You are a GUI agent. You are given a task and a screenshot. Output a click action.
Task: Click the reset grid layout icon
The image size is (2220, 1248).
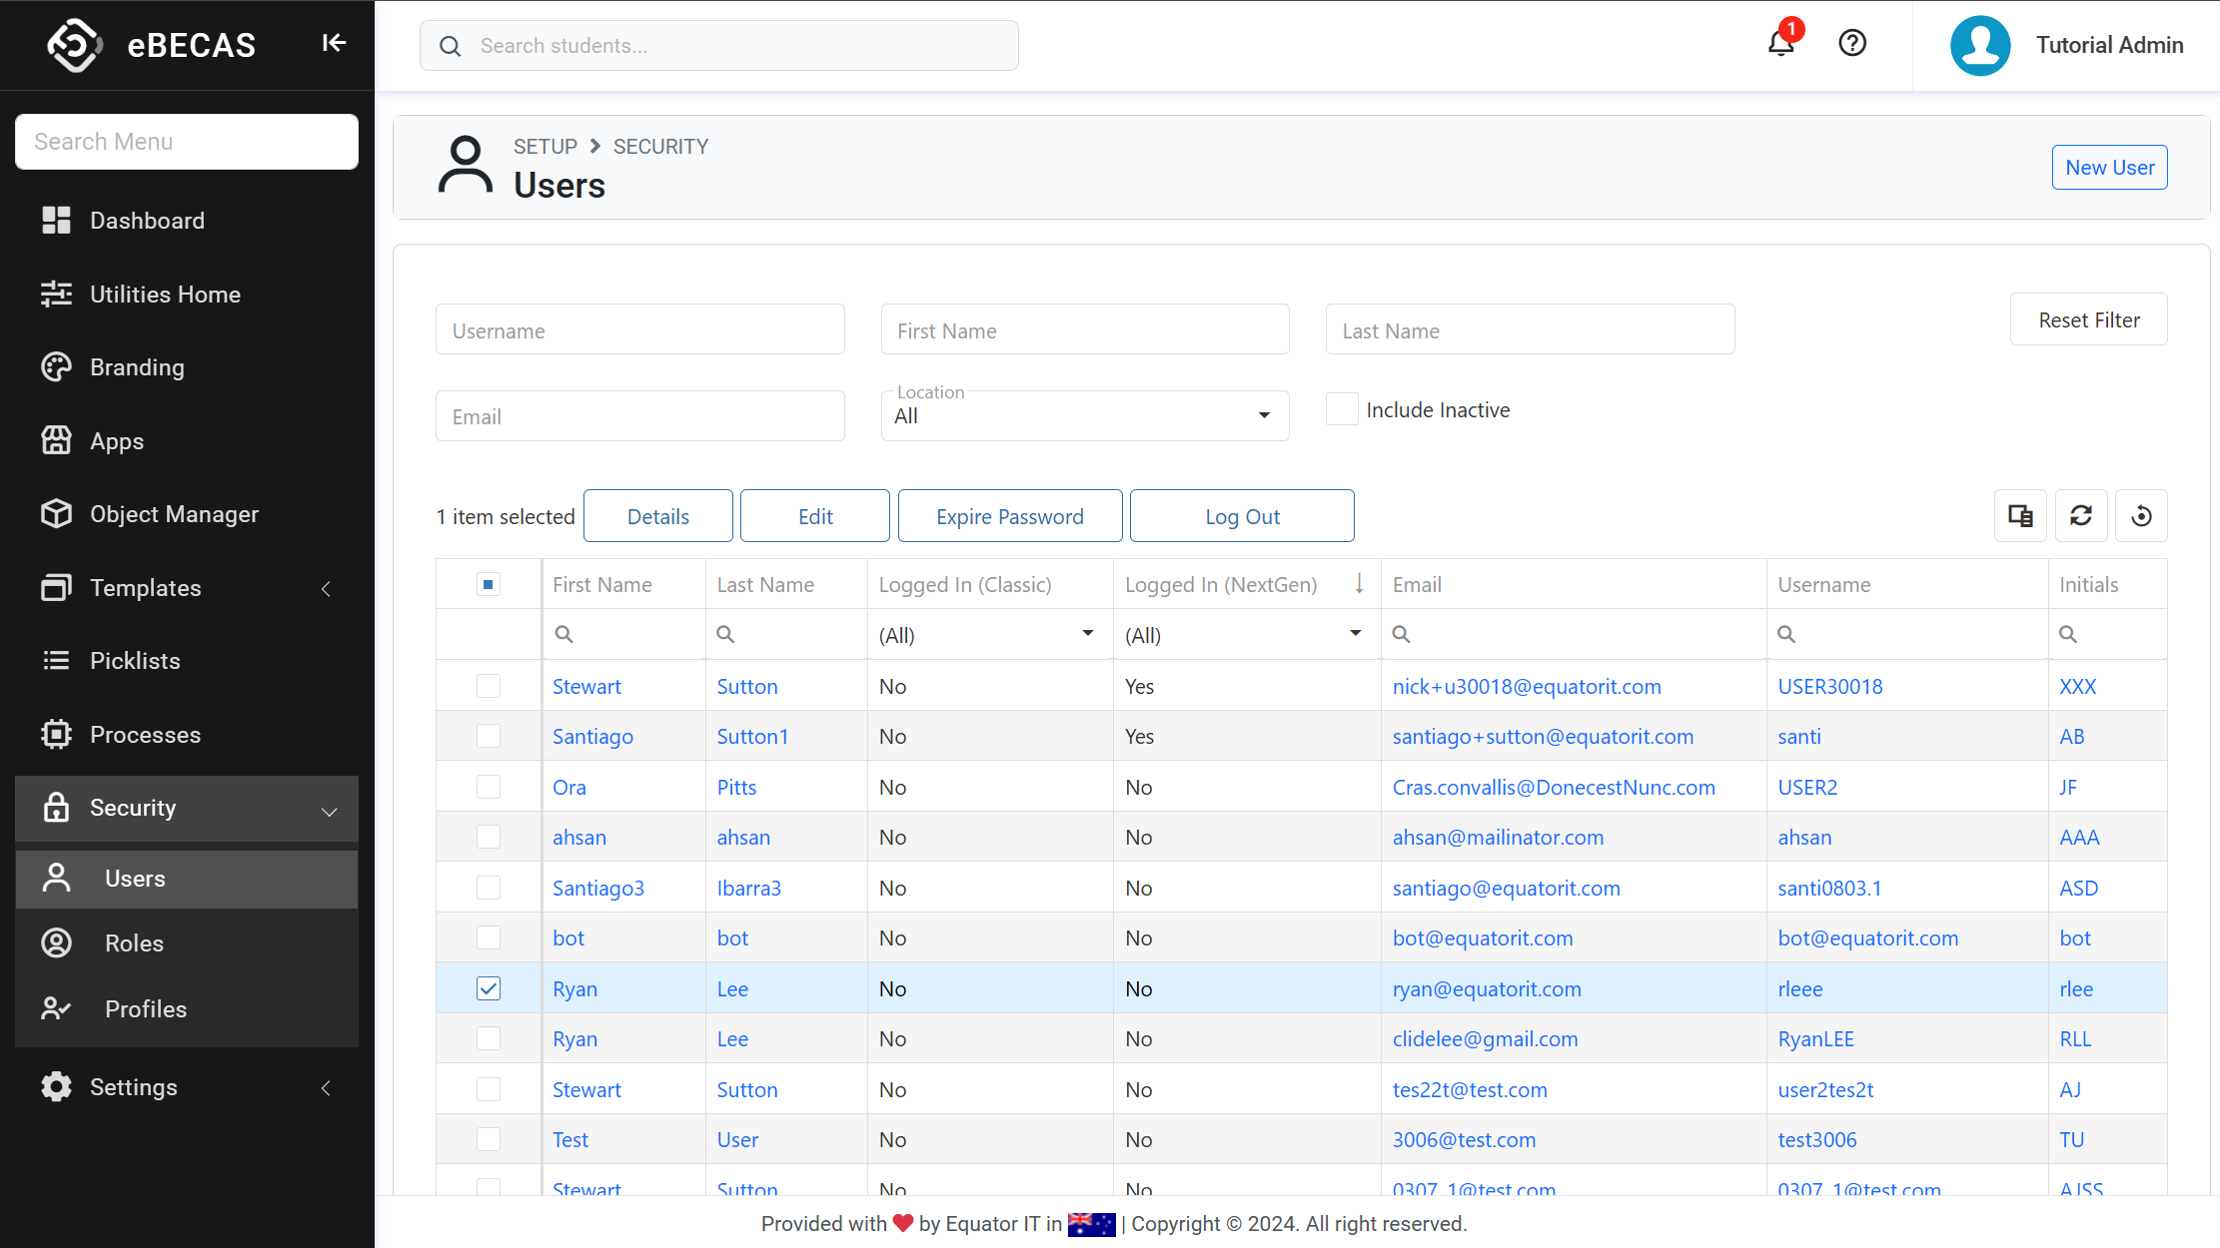pos(2141,516)
